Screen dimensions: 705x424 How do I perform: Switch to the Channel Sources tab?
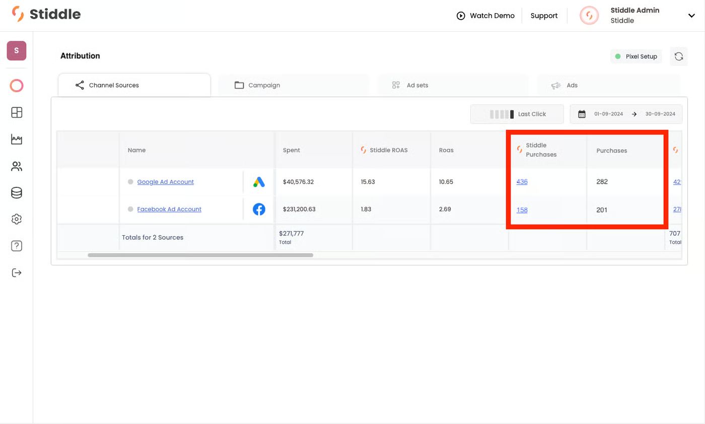tap(134, 85)
